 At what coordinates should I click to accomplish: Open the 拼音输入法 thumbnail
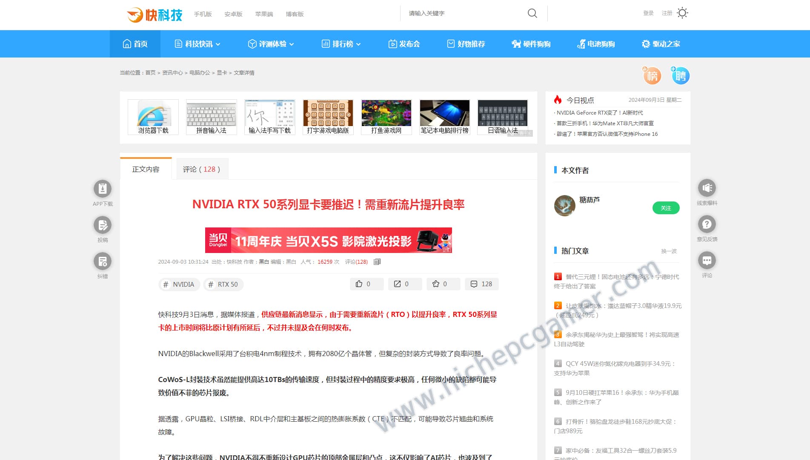click(212, 117)
